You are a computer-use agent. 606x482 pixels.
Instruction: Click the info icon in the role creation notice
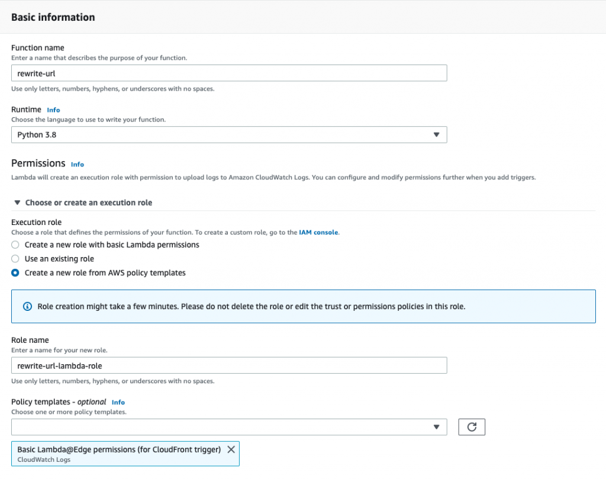pos(27,307)
